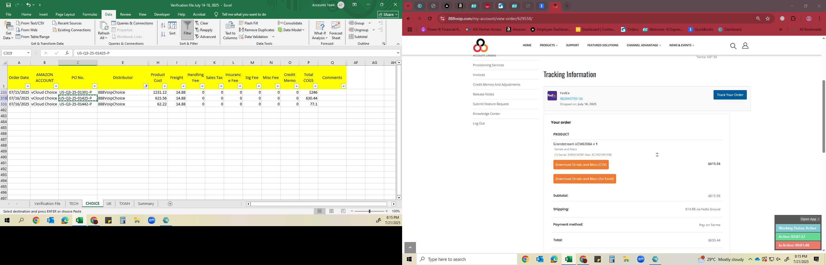
Task: Open FedEx tracking number 882840705134 link
Action: point(571,99)
